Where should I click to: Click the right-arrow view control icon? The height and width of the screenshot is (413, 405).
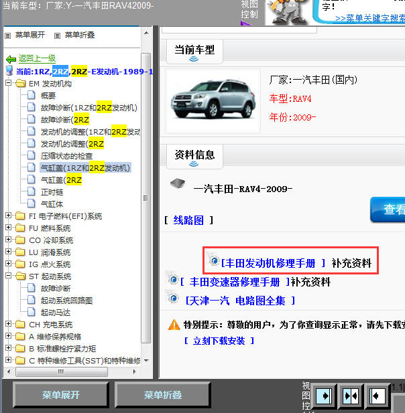click(324, 396)
